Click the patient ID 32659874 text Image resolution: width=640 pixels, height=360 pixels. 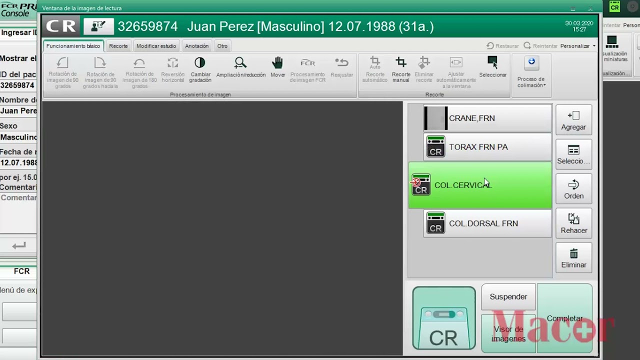tap(147, 26)
